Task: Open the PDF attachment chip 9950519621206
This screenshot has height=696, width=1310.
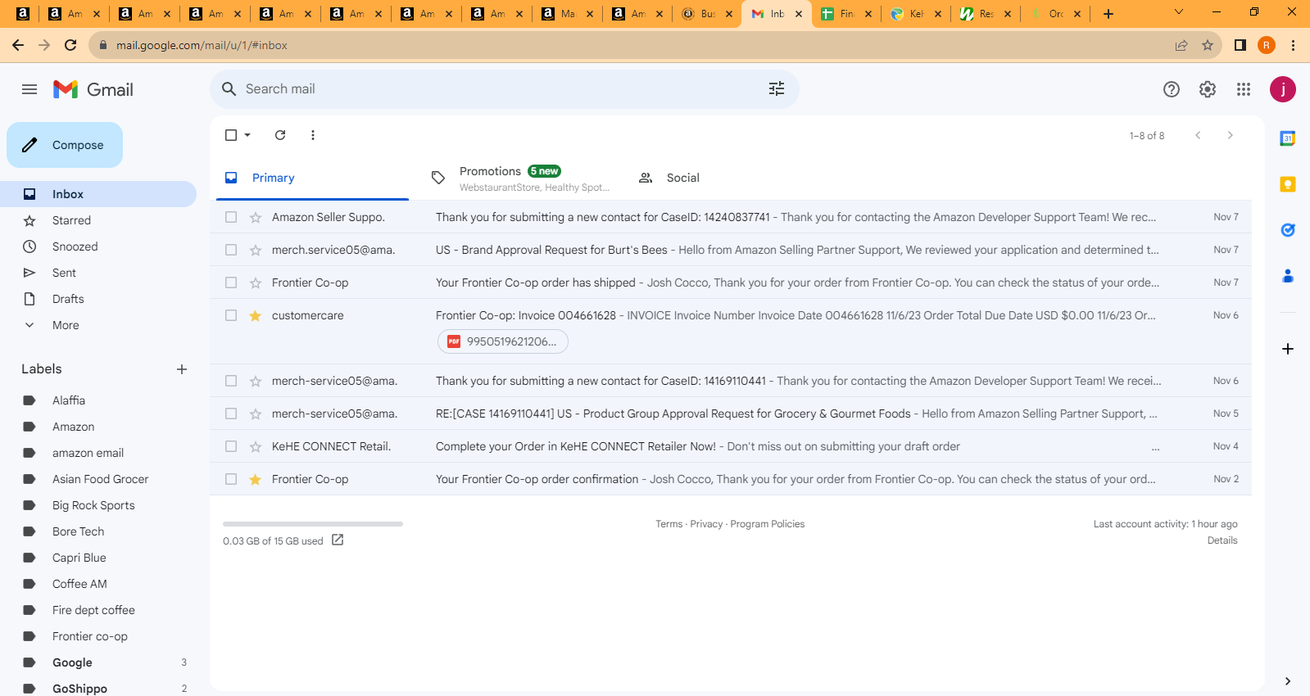Action: pos(503,341)
